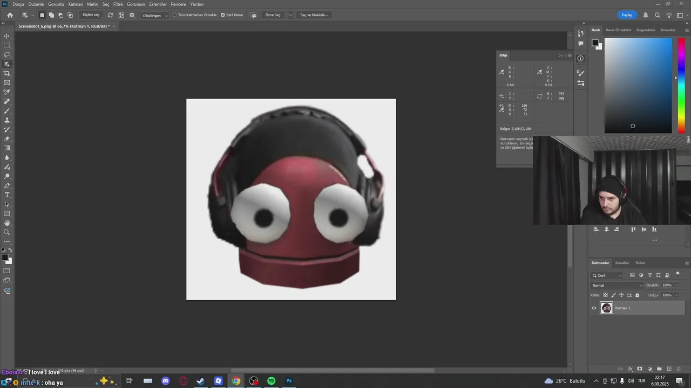The image size is (691, 388).
Task: Hide the Katman 1 layer
Action: click(594, 308)
